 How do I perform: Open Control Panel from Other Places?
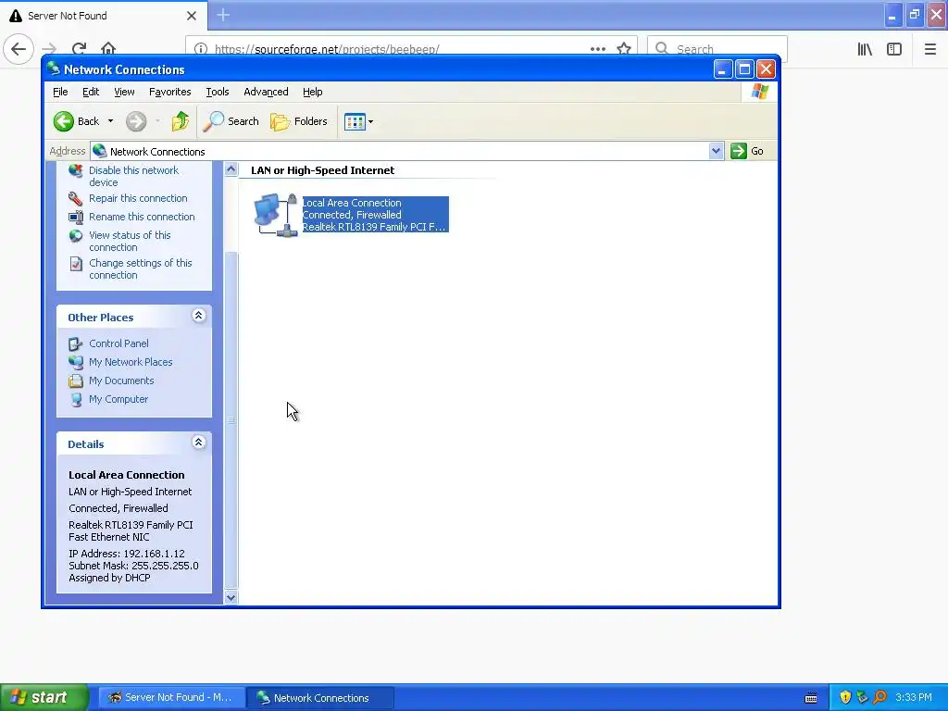click(x=118, y=343)
